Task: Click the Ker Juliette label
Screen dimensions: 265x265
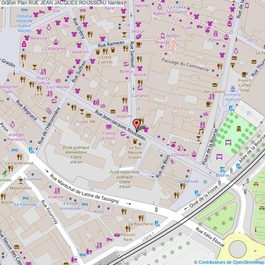Action: tap(214, 92)
